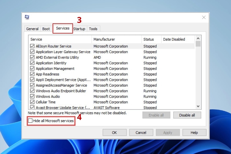
Task: Click Stopped status of AllJoyn Router Service
Action: (150, 46)
